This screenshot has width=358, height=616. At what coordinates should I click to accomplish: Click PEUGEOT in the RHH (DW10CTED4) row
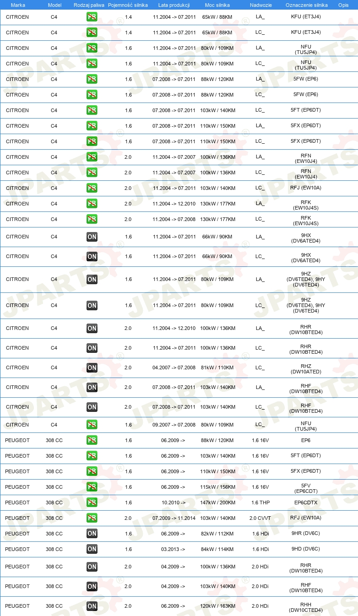17,606
